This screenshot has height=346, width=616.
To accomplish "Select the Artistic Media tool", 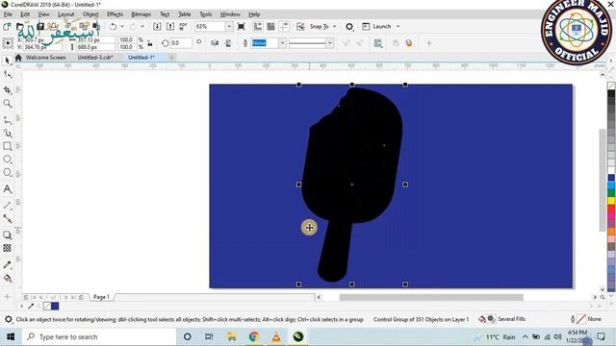I will coord(7,134).
